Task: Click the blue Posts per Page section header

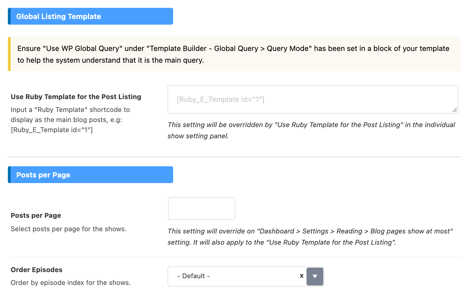Action: 90,175
